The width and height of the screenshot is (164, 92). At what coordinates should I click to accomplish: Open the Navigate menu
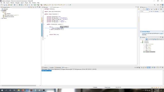point(17,3)
